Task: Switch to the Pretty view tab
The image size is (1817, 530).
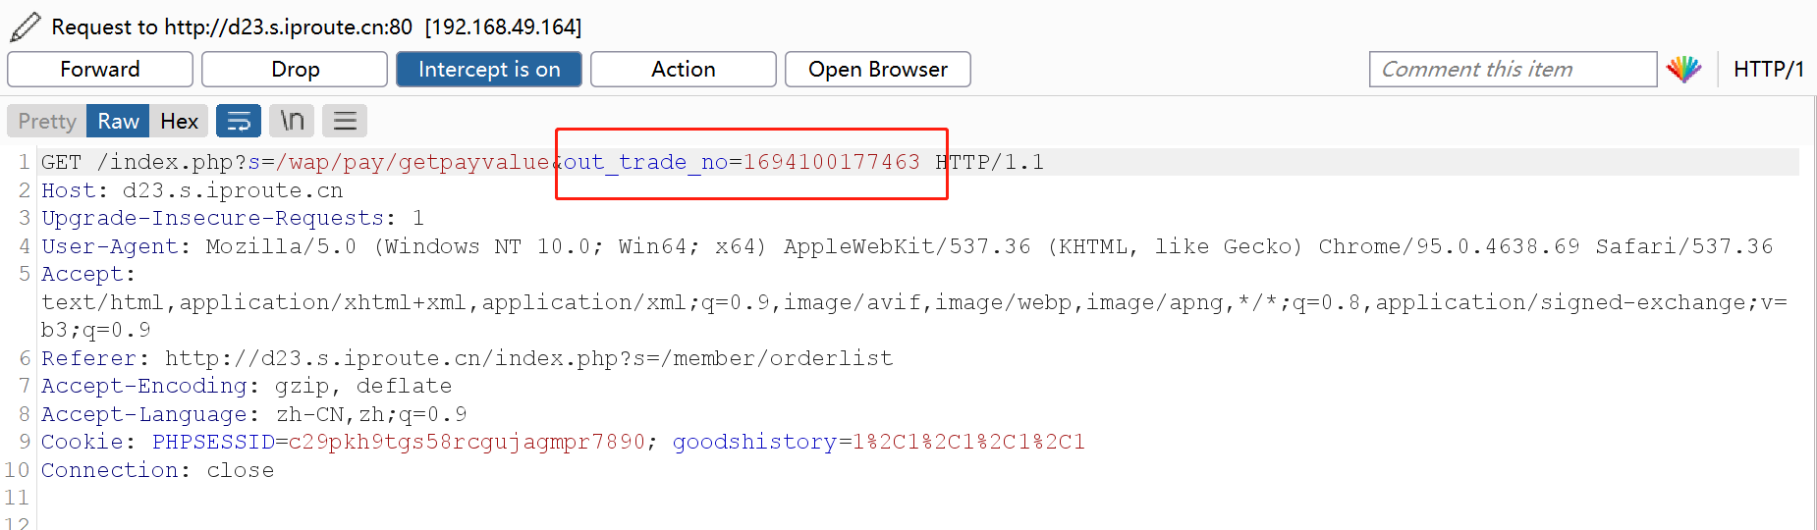Action: [x=47, y=122]
